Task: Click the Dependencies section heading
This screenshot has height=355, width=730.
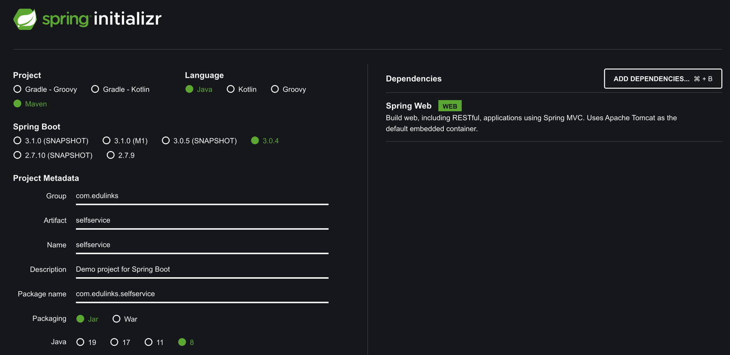Action: [414, 79]
